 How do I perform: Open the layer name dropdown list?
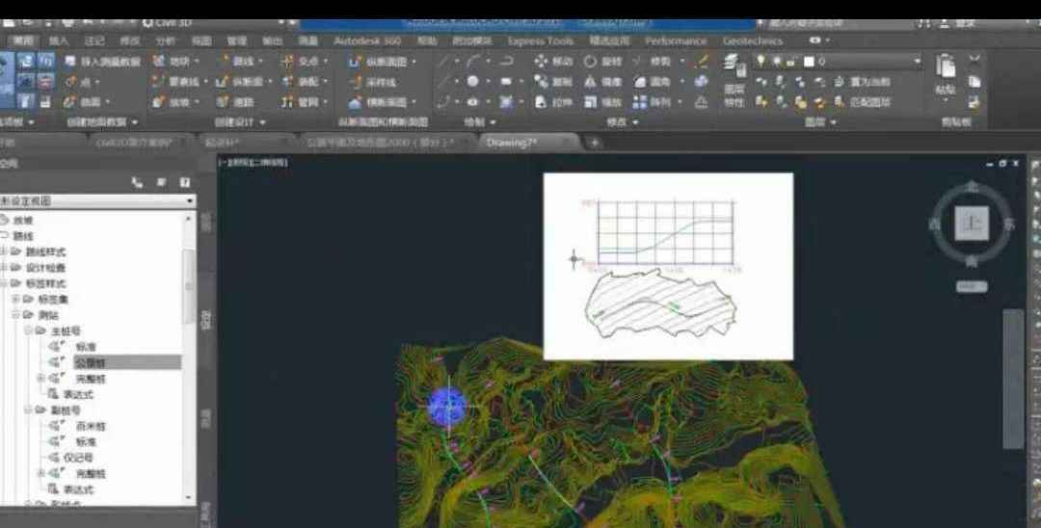coord(917,61)
